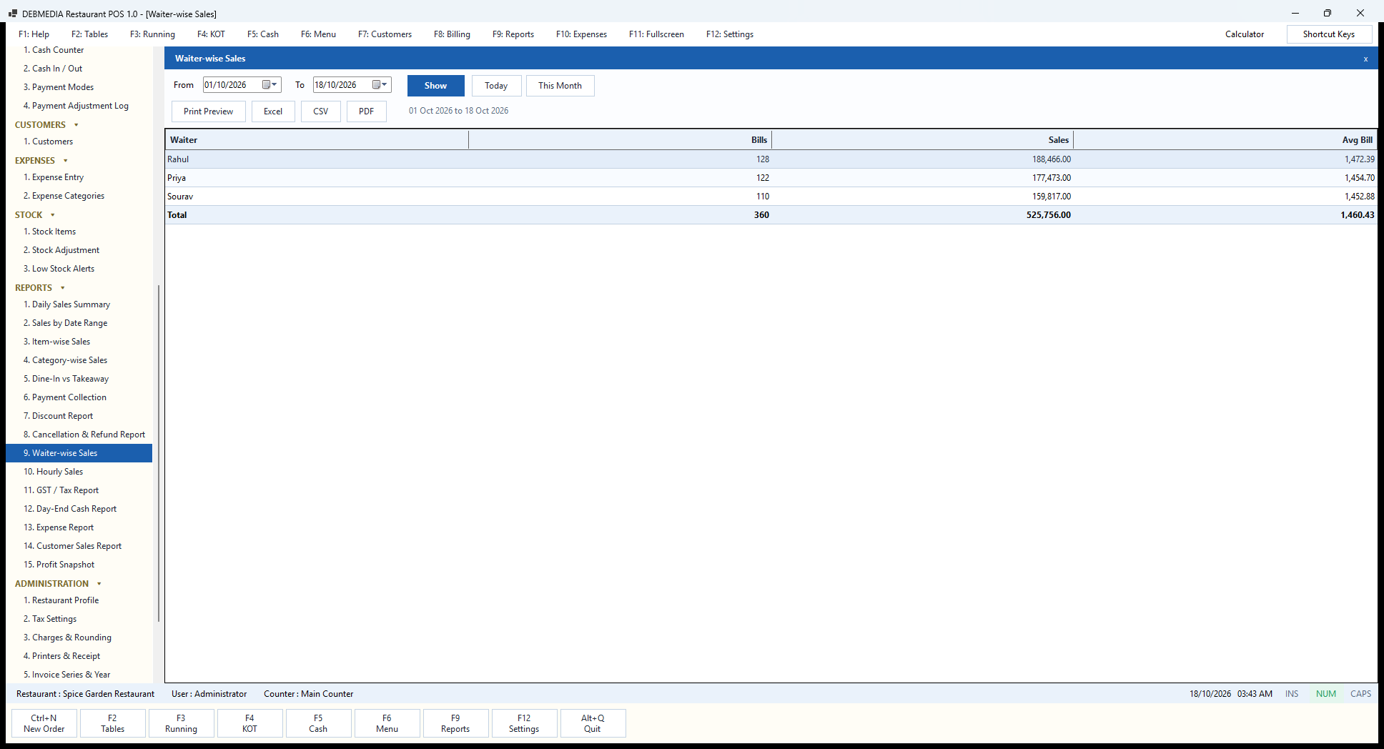Collapse the CUSTOMERS sidebar section
The image size is (1384, 749).
click(76, 125)
